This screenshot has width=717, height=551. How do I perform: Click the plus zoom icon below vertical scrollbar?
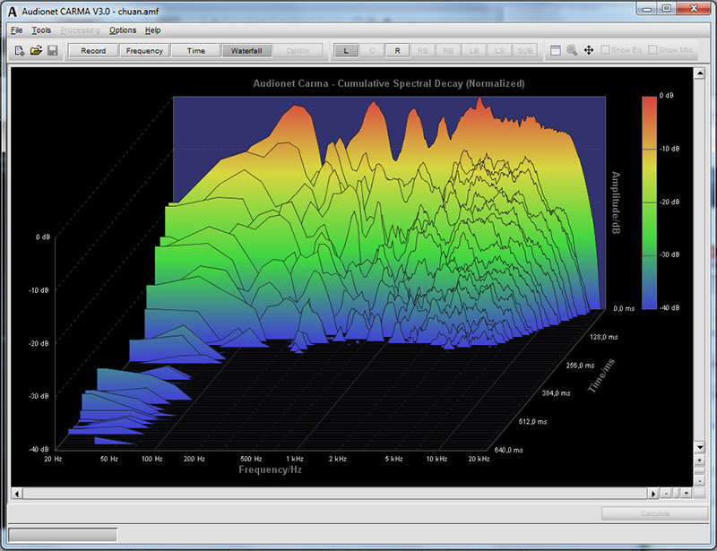tap(699, 460)
